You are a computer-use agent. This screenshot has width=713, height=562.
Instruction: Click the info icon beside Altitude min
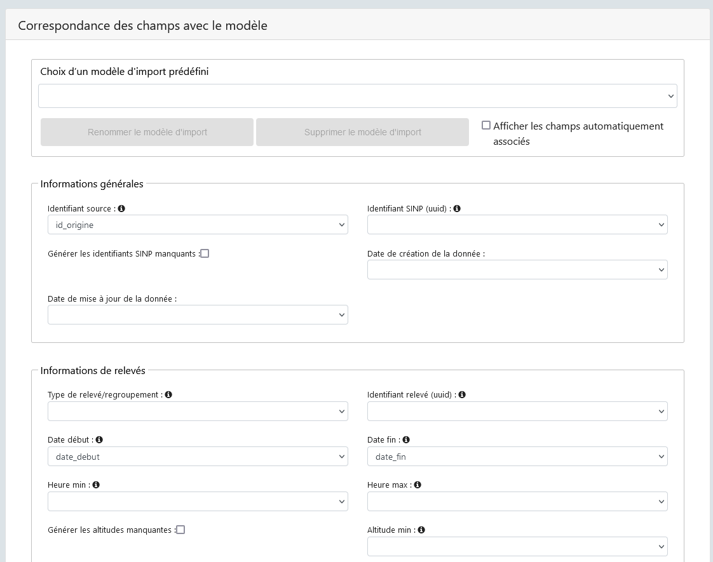421,530
